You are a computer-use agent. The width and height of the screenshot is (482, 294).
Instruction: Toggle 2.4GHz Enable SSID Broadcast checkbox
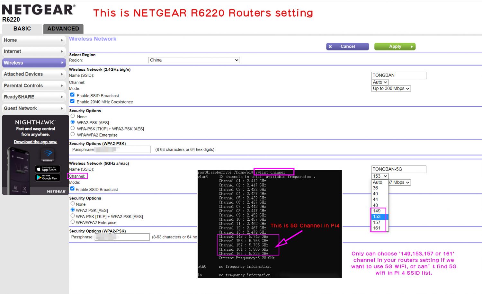pyautogui.click(x=72, y=95)
